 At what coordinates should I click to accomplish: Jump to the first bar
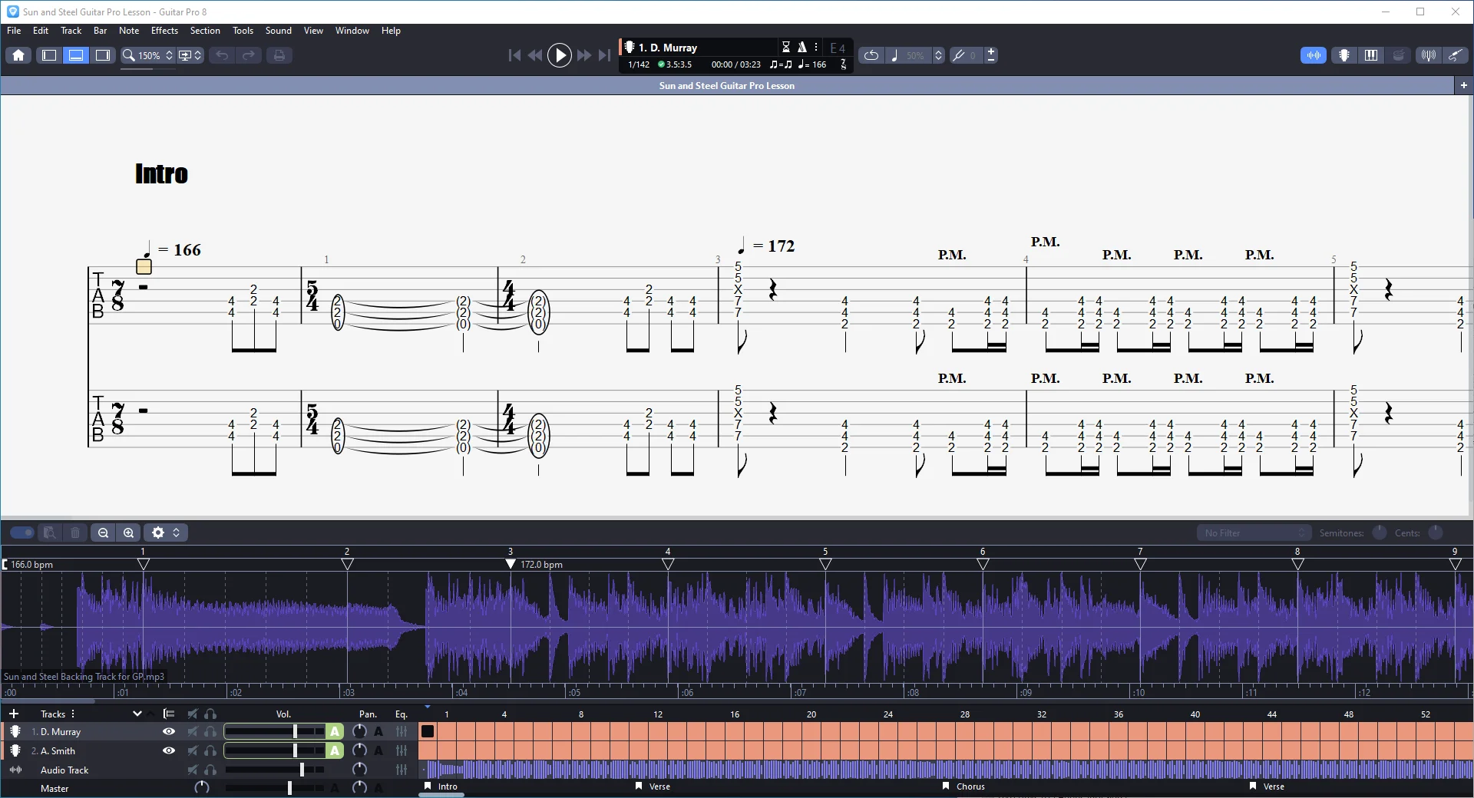click(514, 55)
